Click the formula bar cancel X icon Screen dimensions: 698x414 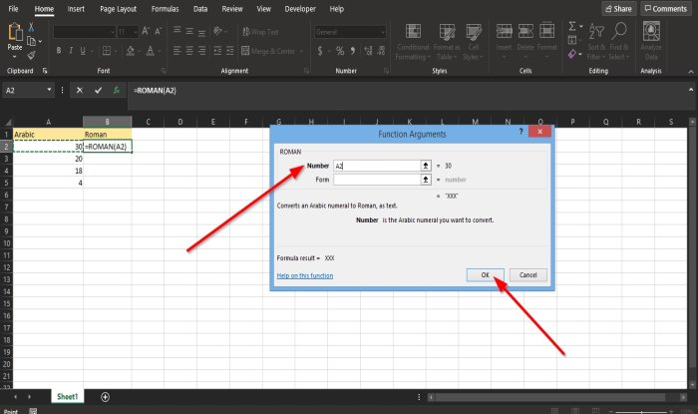pos(79,91)
